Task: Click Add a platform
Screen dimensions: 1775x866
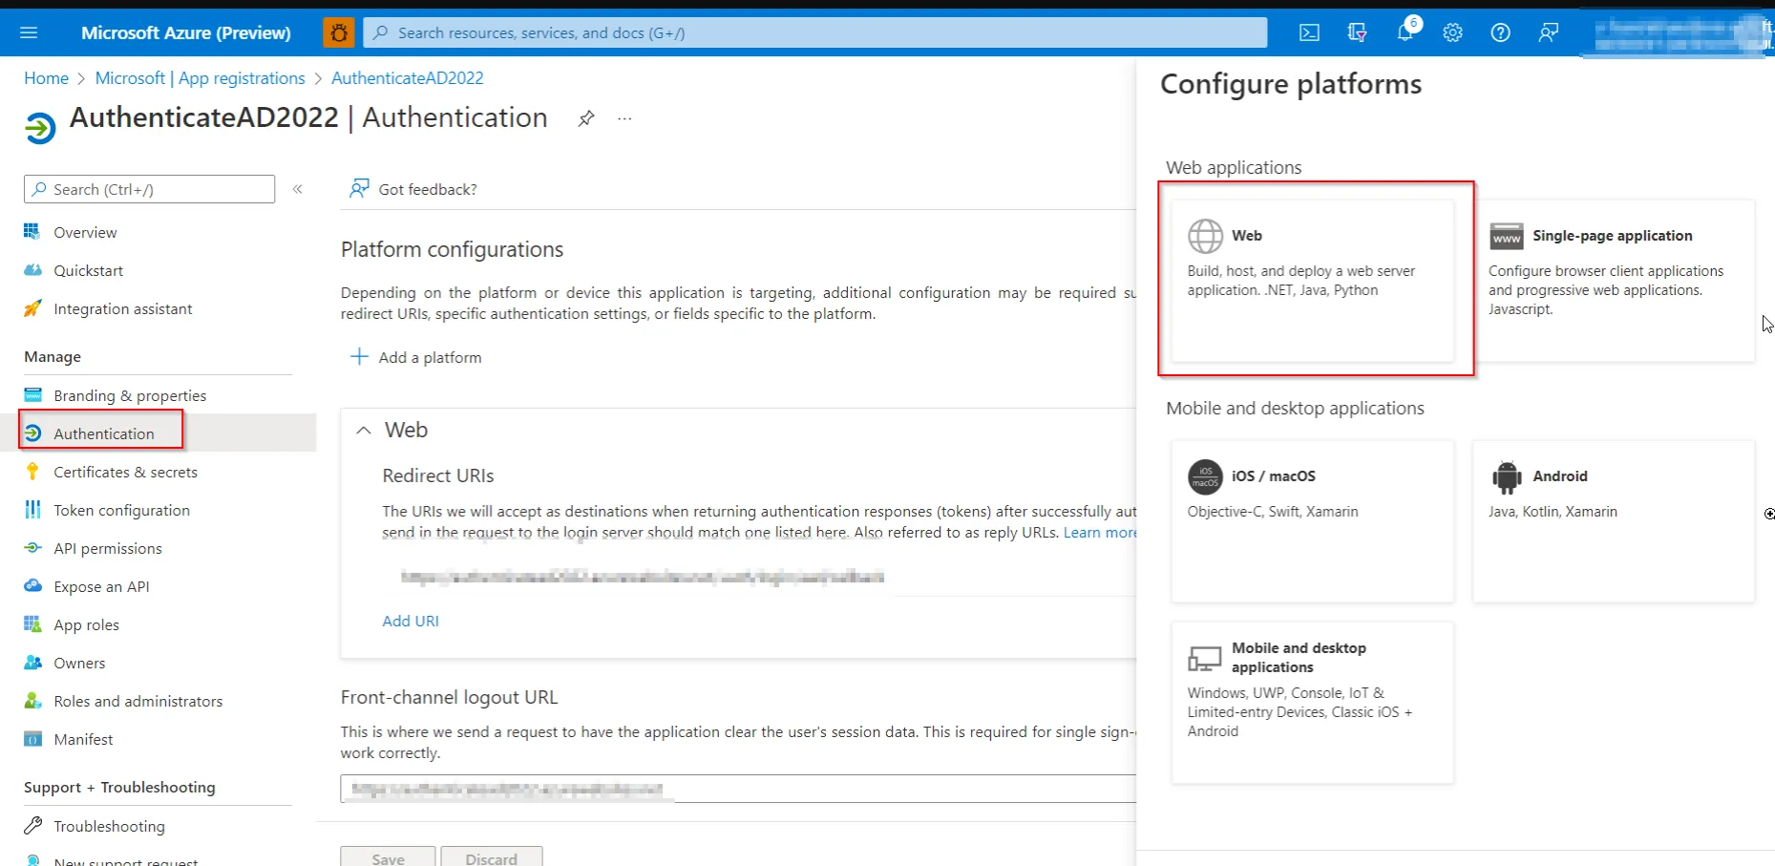Action: click(x=416, y=357)
